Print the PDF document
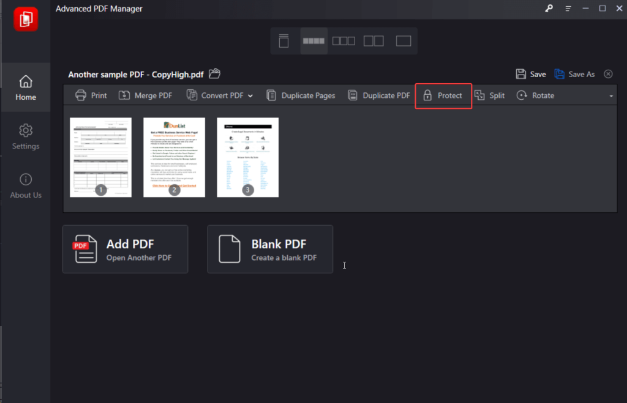This screenshot has width=627, height=403. 91,95
